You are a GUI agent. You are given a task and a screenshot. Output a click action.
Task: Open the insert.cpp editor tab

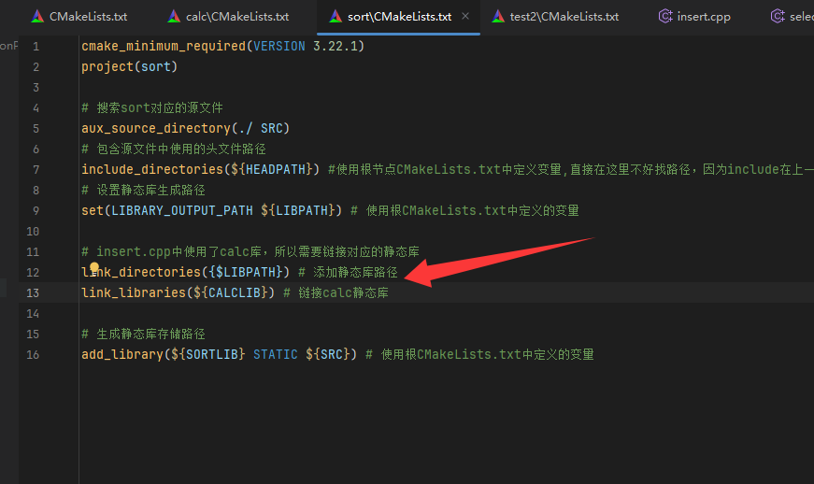704,17
